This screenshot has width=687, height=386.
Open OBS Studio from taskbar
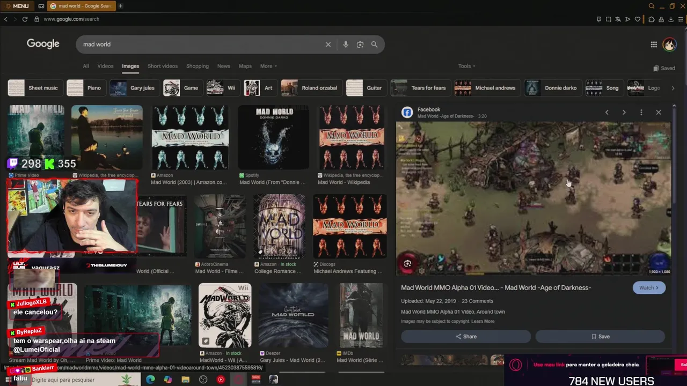(203, 380)
